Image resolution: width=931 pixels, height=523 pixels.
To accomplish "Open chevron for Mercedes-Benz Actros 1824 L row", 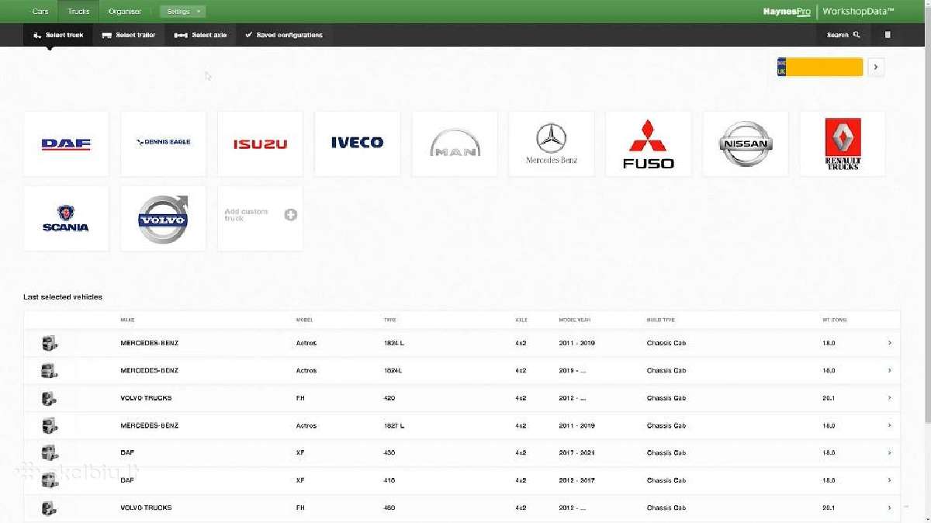I will pyautogui.click(x=889, y=343).
